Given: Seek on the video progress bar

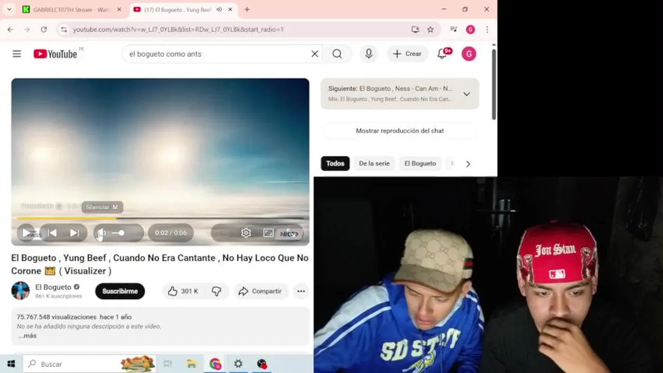Looking at the screenshot, I should (160, 218).
